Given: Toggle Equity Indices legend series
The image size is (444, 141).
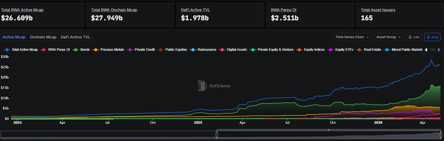Looking at the screenshot, I should [310, 49].
